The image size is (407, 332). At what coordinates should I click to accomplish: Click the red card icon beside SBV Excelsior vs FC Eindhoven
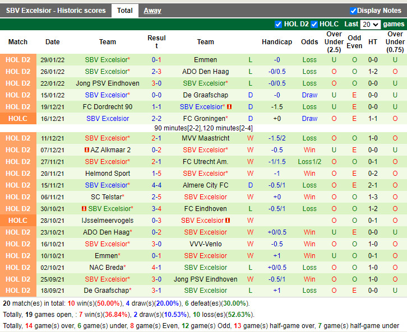coord(84,209)
